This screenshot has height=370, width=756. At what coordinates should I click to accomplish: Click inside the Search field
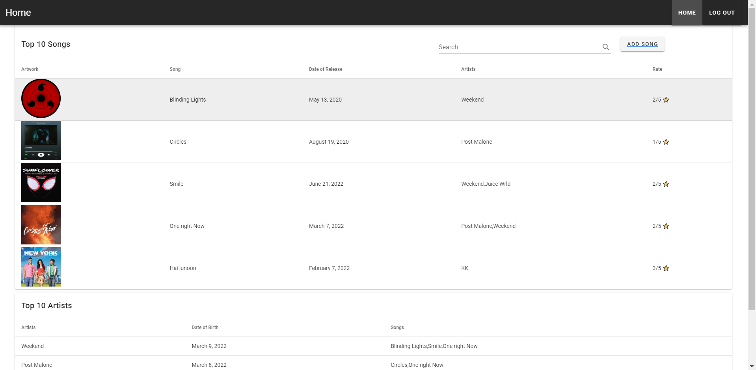(x=512, y=47)
